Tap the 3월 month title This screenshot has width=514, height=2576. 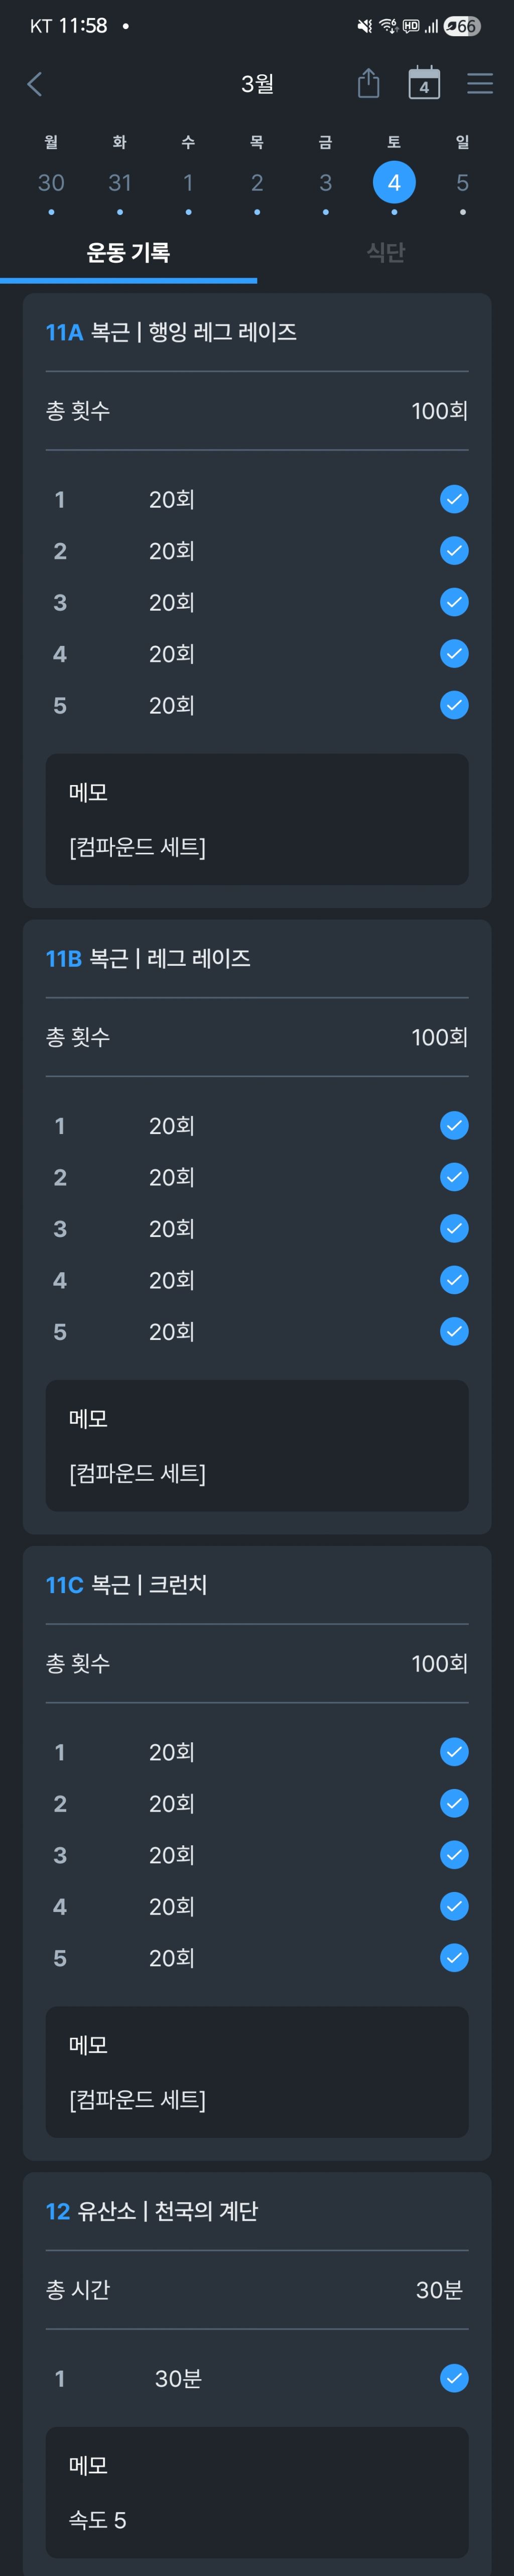coord(257,84)
